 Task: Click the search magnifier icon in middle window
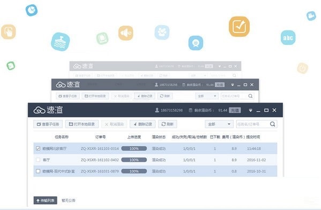[x=250, y=96]
